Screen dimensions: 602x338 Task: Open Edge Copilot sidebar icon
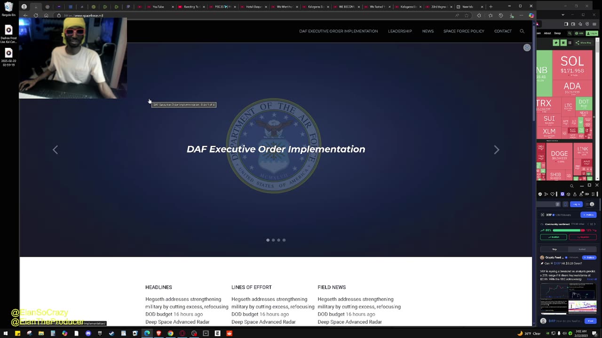(x=531, y=15)
